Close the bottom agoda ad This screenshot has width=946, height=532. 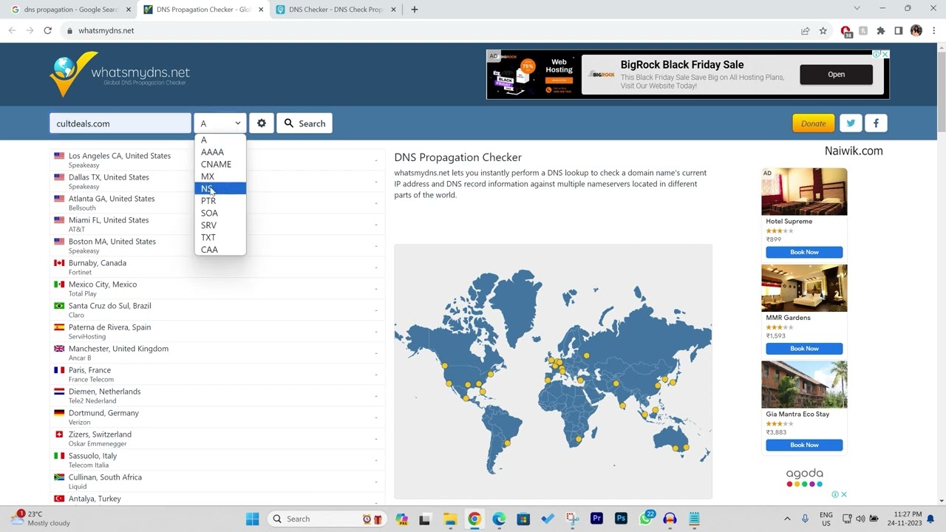(844, 494)
